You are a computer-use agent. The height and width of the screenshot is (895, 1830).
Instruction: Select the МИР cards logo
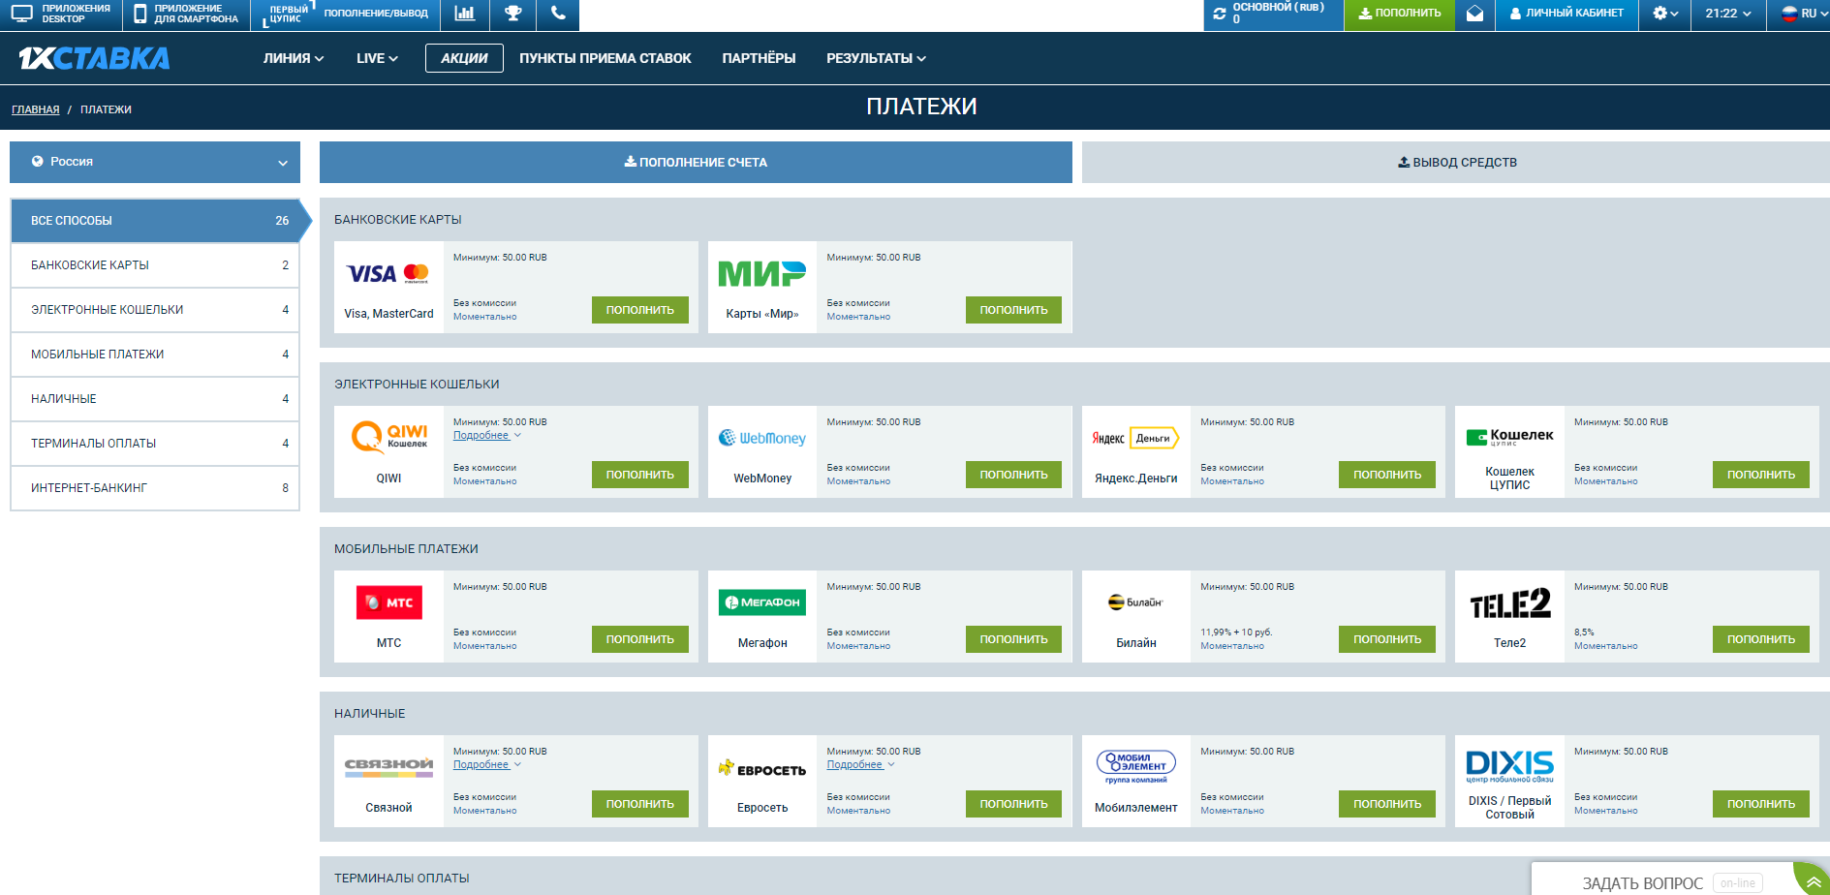click(x=762, y=274)
